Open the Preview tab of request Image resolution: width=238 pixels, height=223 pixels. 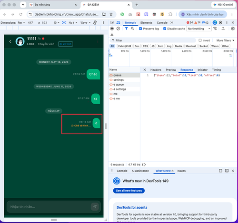click(171, 70)
